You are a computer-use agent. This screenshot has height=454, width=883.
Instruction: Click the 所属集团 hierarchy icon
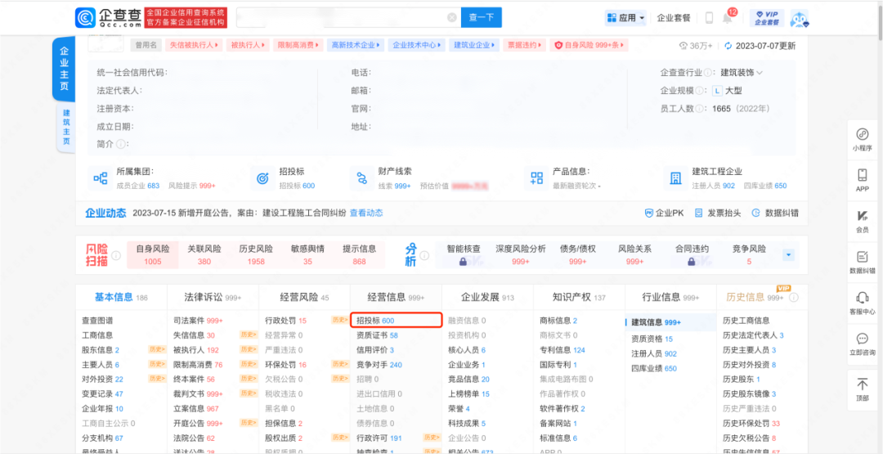[x=101, y=178]
